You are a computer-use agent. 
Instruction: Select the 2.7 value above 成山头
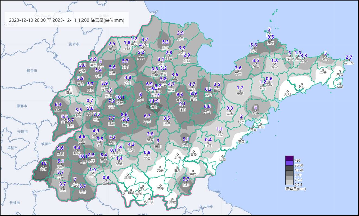tap(349, 57)
